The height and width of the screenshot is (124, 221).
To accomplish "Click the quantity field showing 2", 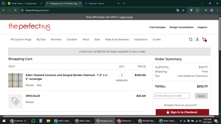I will (122, 75).
